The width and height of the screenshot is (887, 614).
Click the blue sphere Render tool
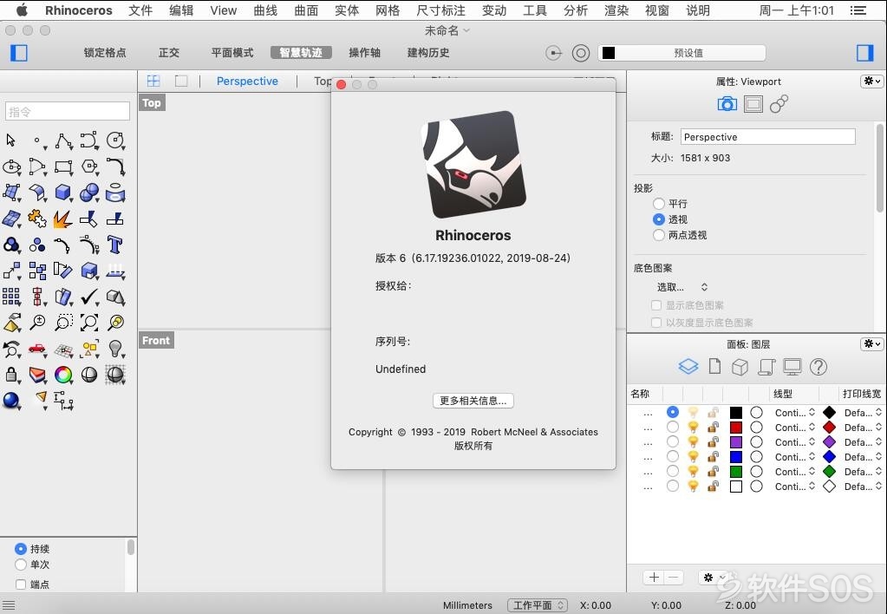11,400
